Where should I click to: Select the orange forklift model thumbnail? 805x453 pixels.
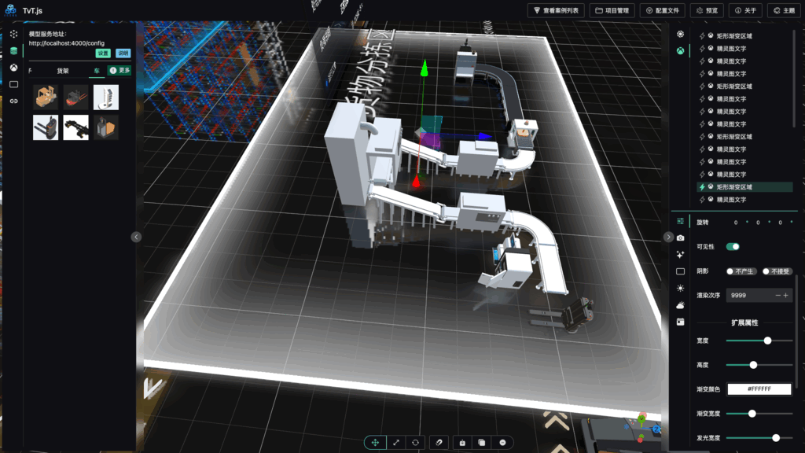[x=46, y=97]
